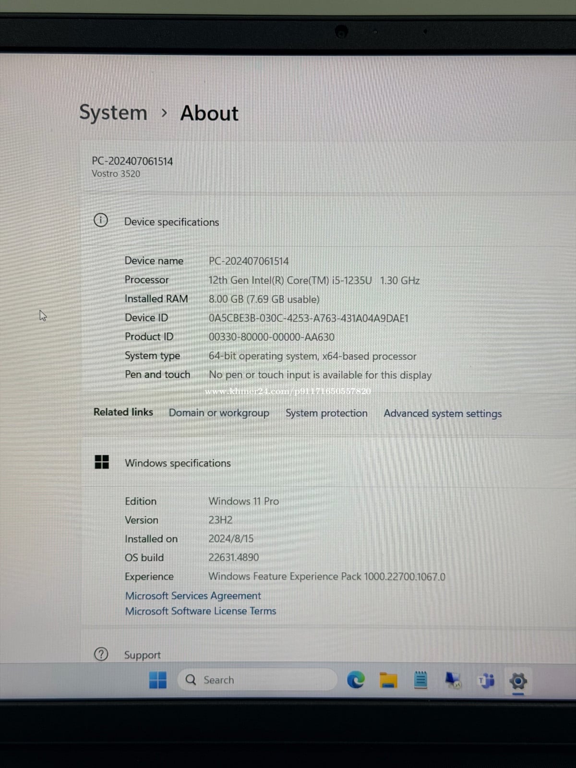Screen dimensions: 576x768
Task: Click the Device specifications info icon
Action: pos(101,220)
